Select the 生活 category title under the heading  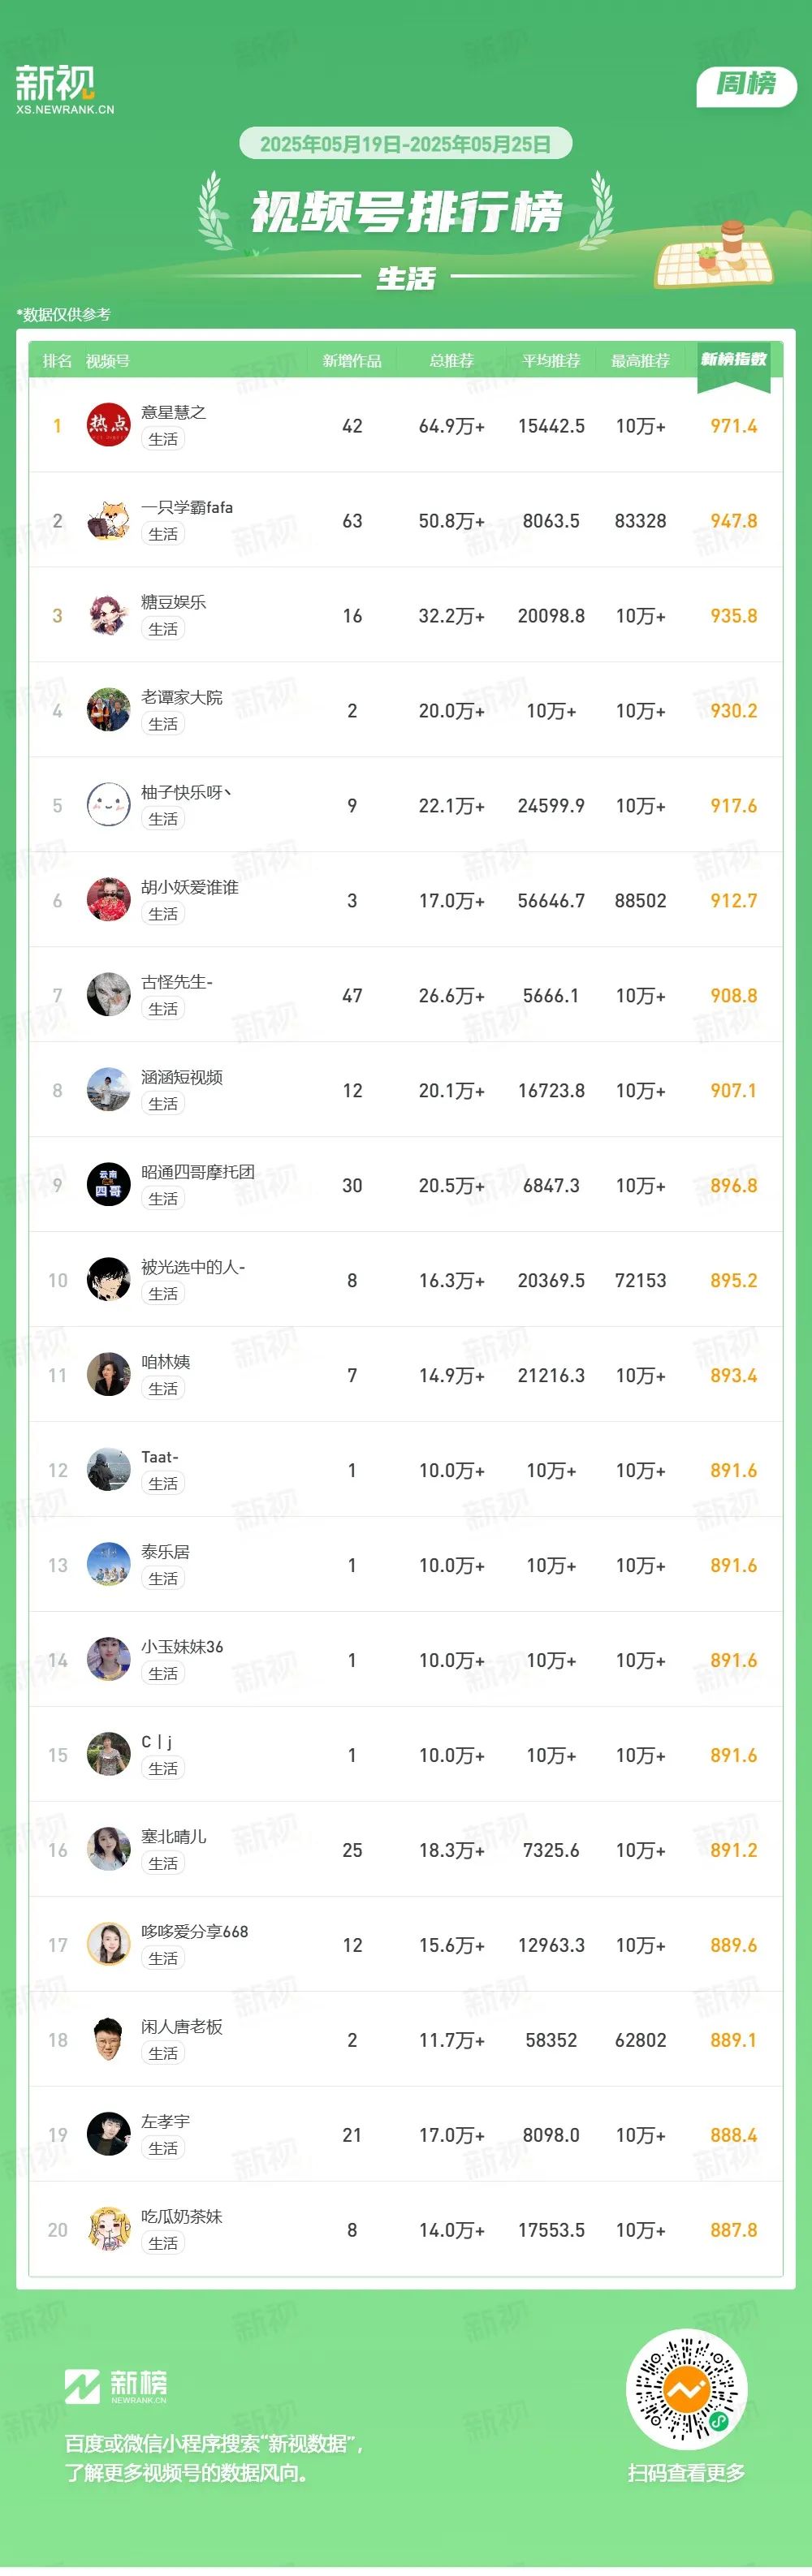click(x=406, y=278)
